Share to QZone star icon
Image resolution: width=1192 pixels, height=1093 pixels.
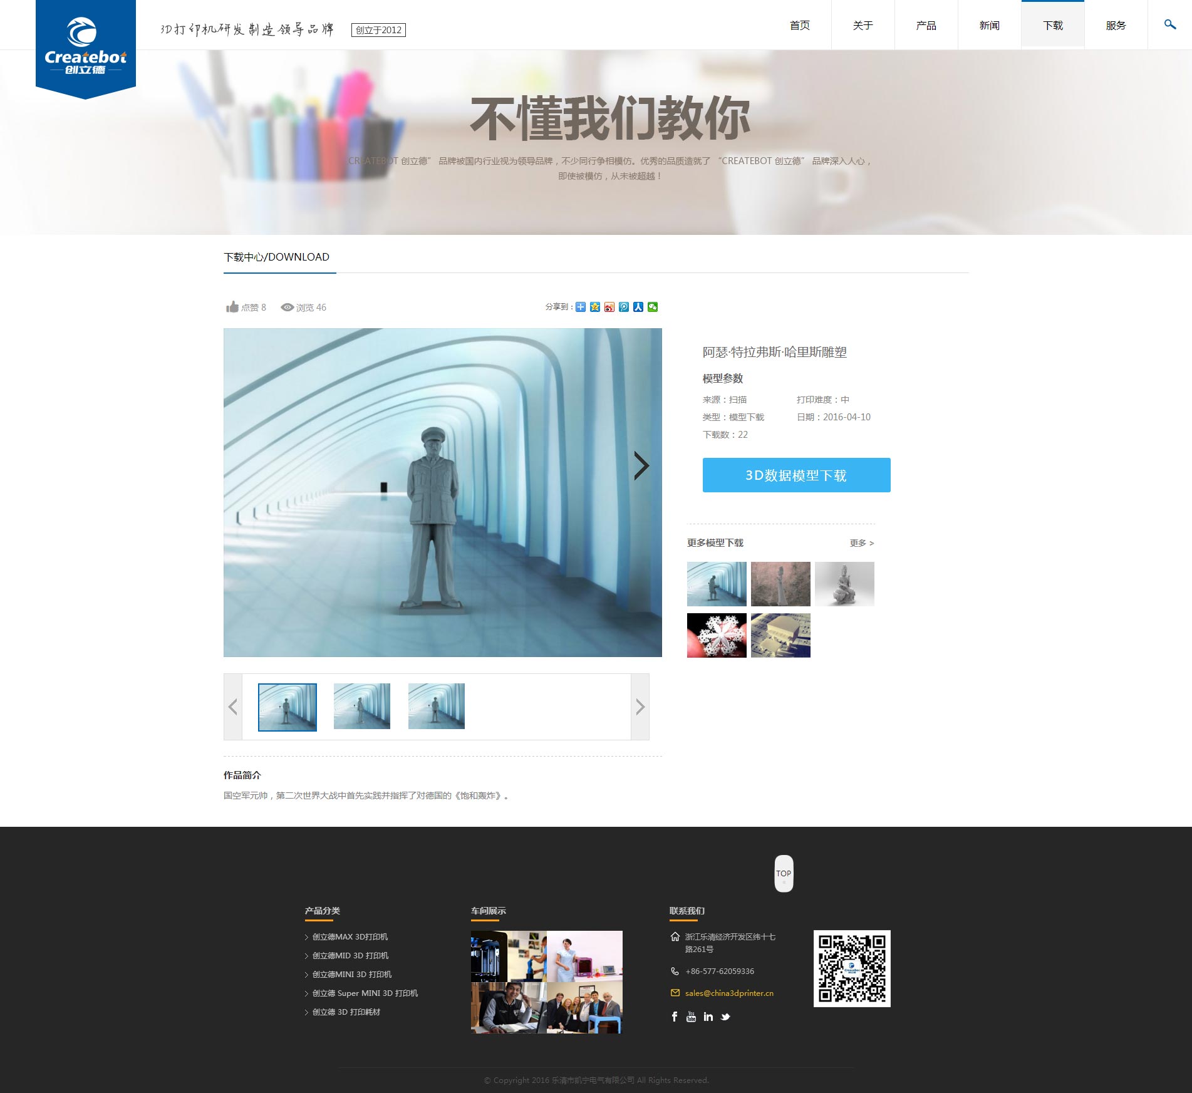(x=595, y=307)
